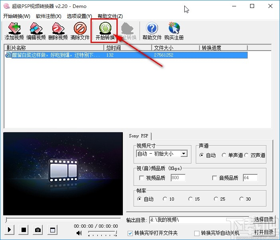Select frame rate 10 radio
Viewport: 280px width, 240px height.
pos(165,199)
